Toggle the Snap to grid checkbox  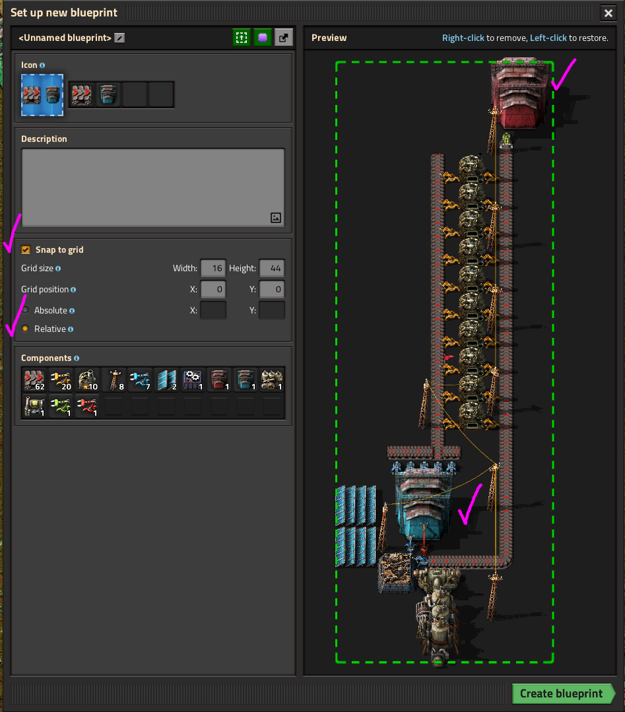(x=26, y=249)
